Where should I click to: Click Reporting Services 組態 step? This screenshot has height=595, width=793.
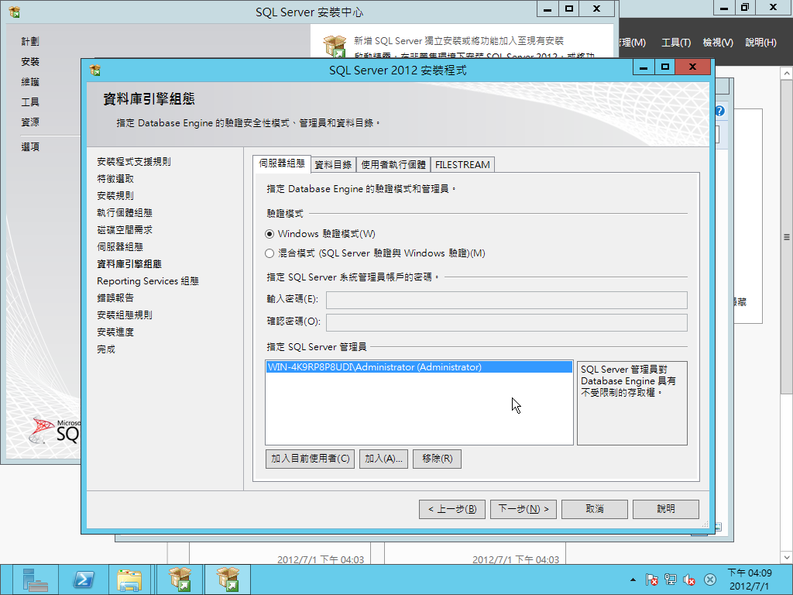(x=148, y=280)
